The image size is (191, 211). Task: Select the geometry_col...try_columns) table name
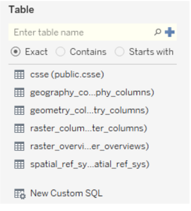click(x=89, y=110)
